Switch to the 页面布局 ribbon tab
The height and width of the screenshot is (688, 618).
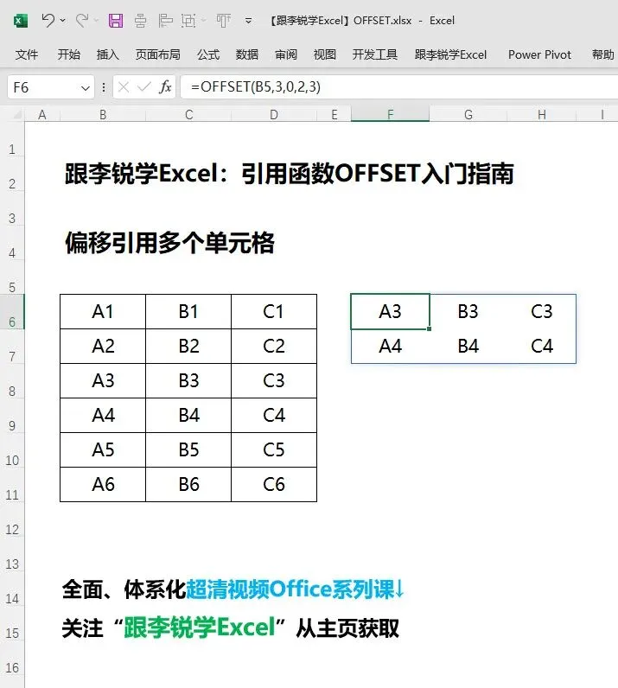158,54
